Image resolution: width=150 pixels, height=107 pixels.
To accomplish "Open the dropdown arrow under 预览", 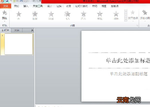I will (4, 21).
